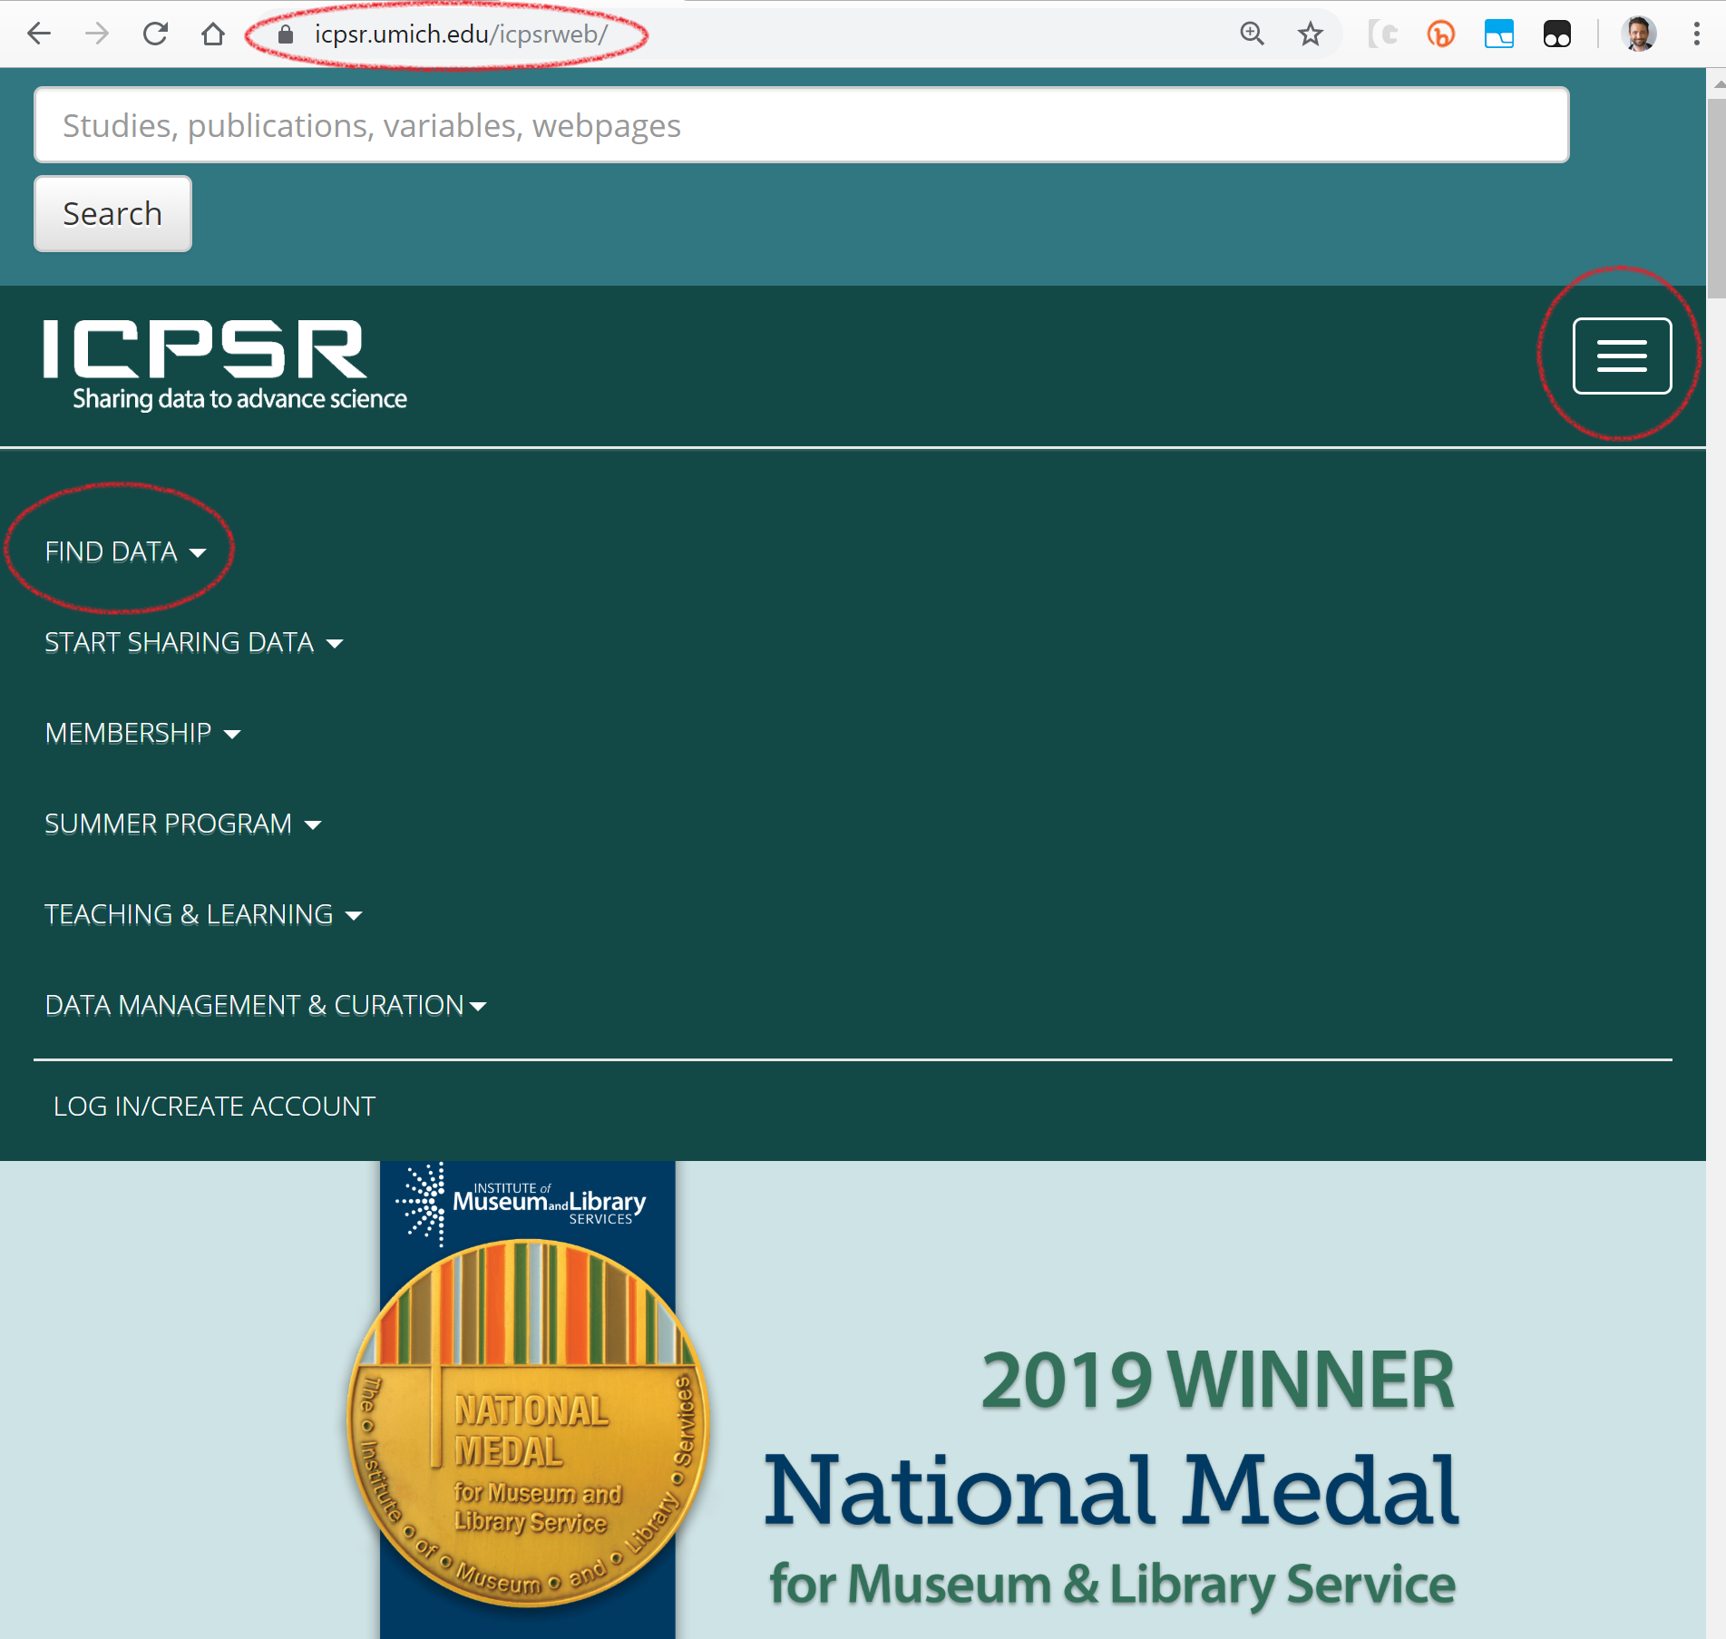Expand Start Sharing Data menu
Screen dimensions: 1726x1639
pyautogui.click(x=194, y=642)
